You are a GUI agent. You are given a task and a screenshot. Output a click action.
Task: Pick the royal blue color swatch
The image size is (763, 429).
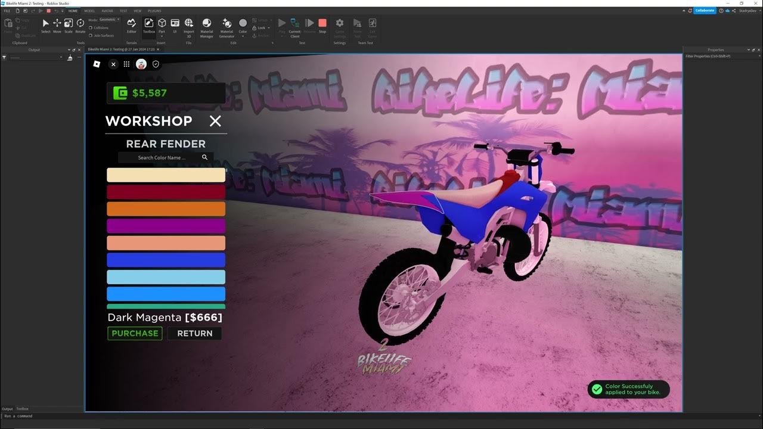point(166,260)
